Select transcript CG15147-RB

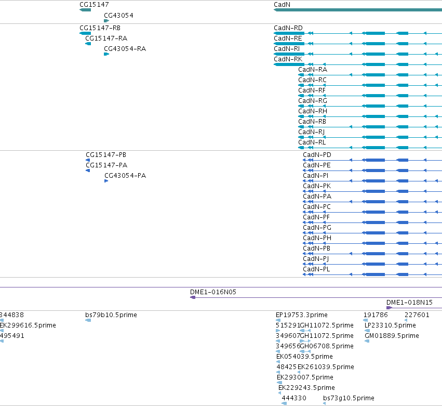(100, 28)
